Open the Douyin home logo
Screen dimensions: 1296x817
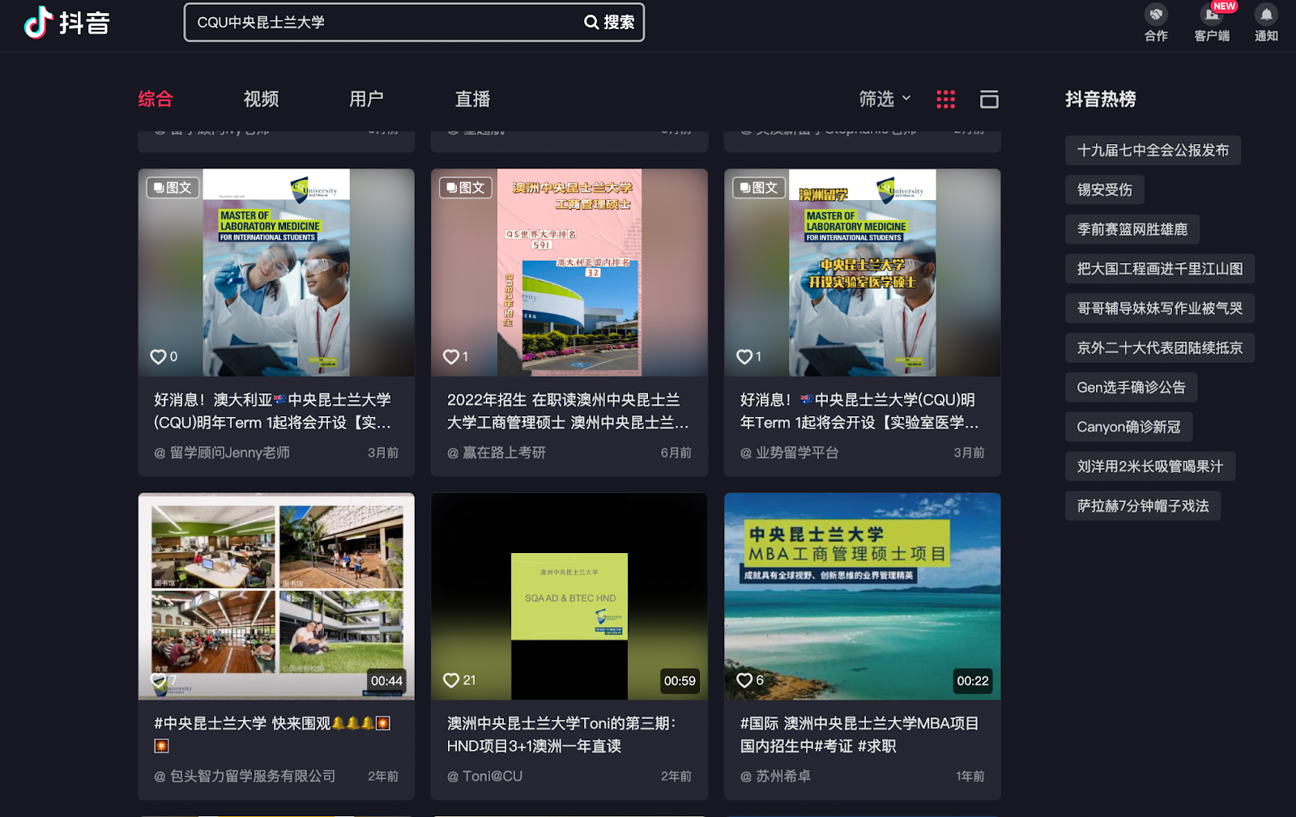[67, 23]
